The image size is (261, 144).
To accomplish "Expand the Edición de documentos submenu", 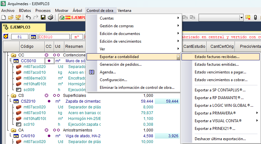I will (x=133, y=33).
